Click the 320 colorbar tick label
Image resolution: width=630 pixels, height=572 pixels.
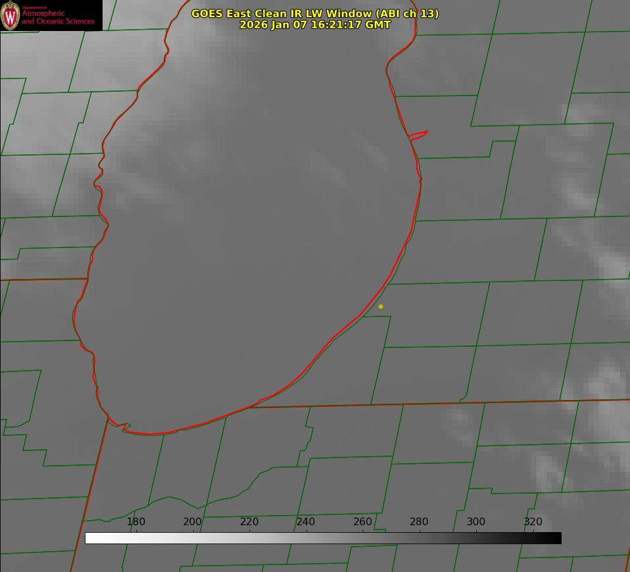[533, 522]
